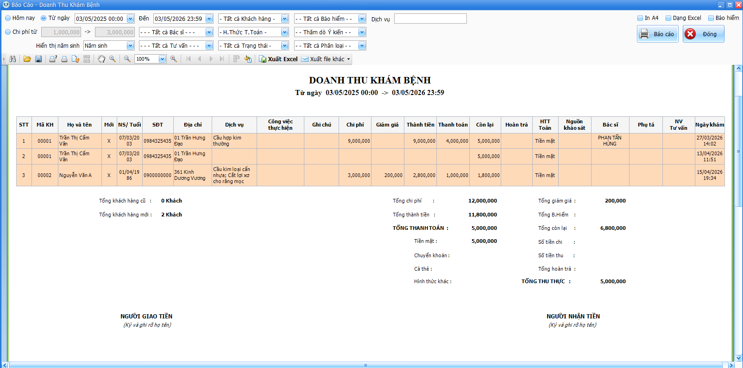The image size is (743, 368).
Task: Click the binoculars search icon in toolbar
Action: coord(13,59)
